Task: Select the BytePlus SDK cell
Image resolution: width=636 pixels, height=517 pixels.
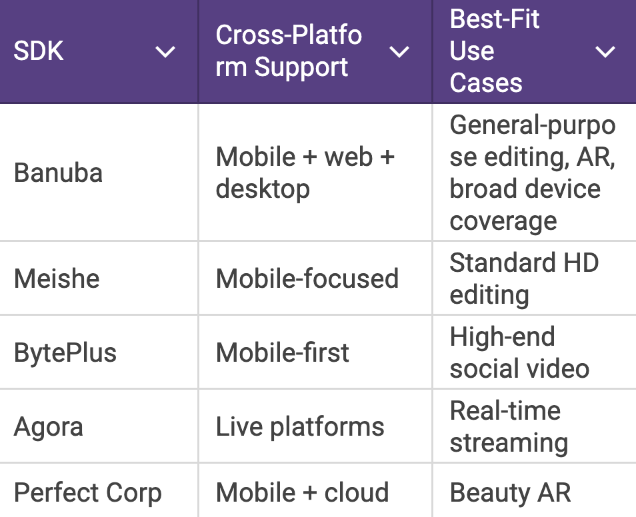Action: [65, 352]
